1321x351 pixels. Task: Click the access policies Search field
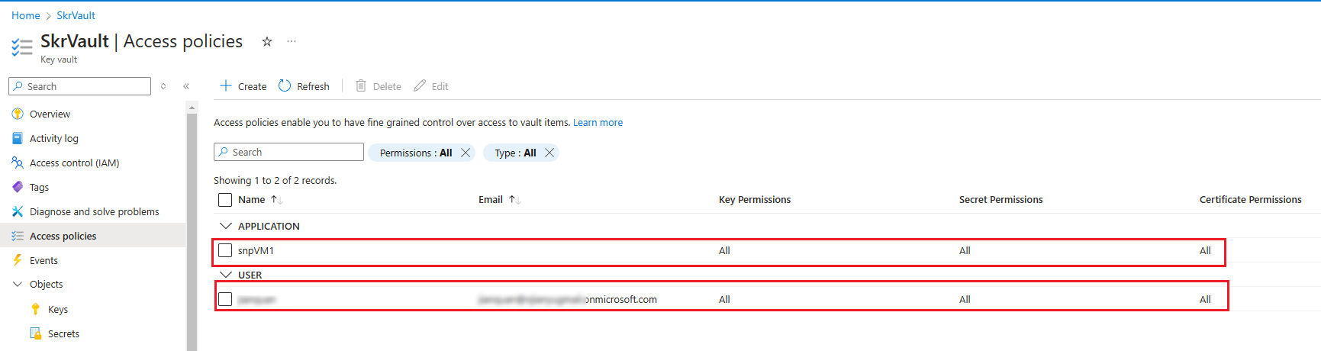(288, 152)
